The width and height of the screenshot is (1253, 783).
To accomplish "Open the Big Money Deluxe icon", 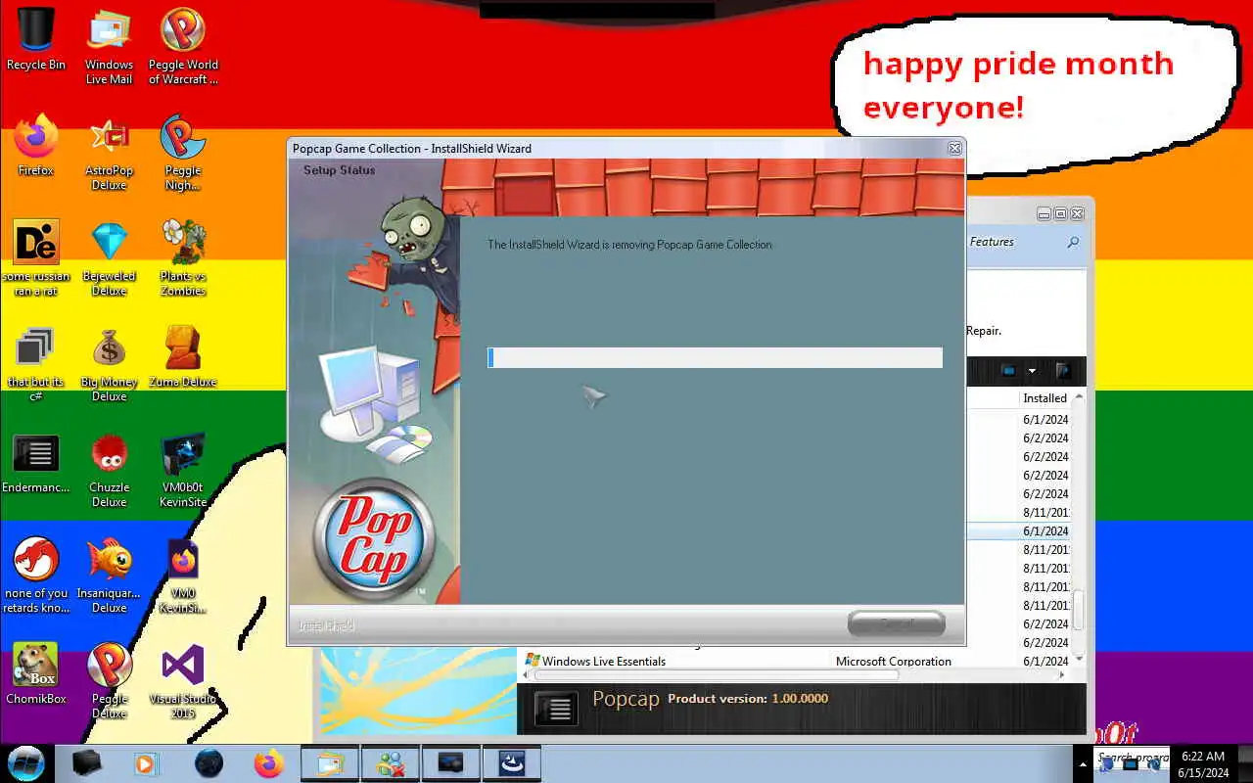I will pyautogui.click(x=109, y=363).
